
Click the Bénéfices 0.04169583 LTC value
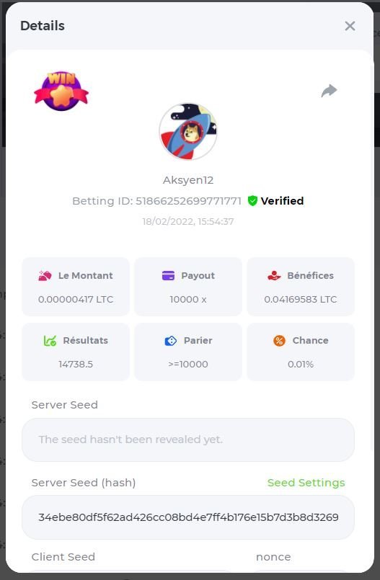[x=301, y=299]
